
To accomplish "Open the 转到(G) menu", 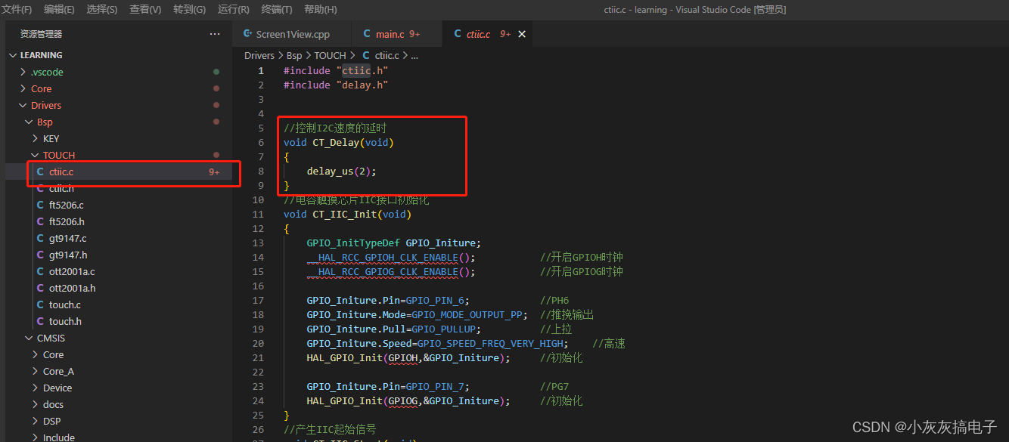I will coord(189,10).
